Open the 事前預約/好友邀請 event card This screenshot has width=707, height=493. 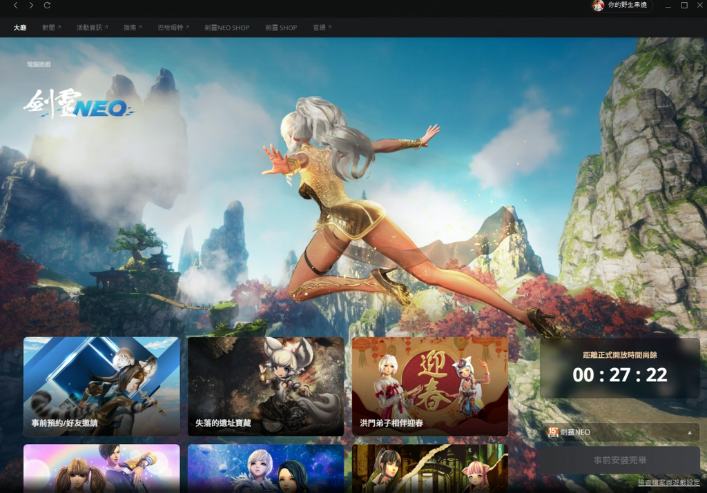pyautogui.click(x=101, y=386)
